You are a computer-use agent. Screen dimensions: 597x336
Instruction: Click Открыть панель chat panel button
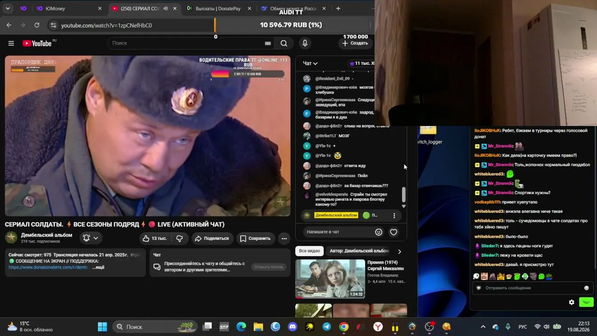click(269, 267)
